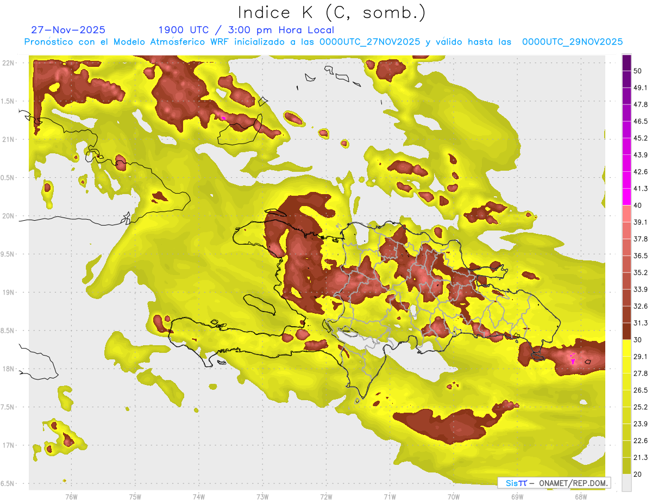The height and width of the screenshot is (504, 652).
Task: Click the "20" colorbar value
Action: [x=637, y=474]
